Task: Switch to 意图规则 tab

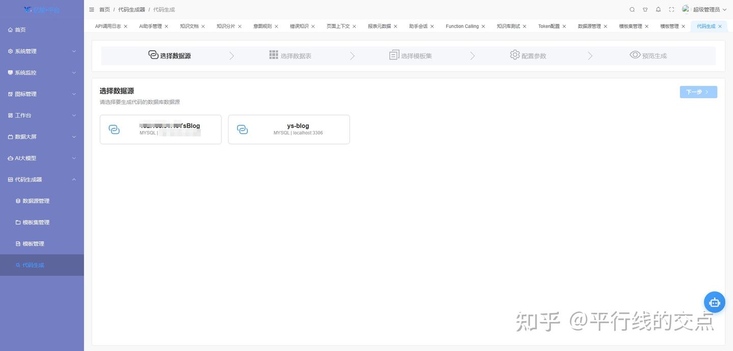Action: (263, 26)
